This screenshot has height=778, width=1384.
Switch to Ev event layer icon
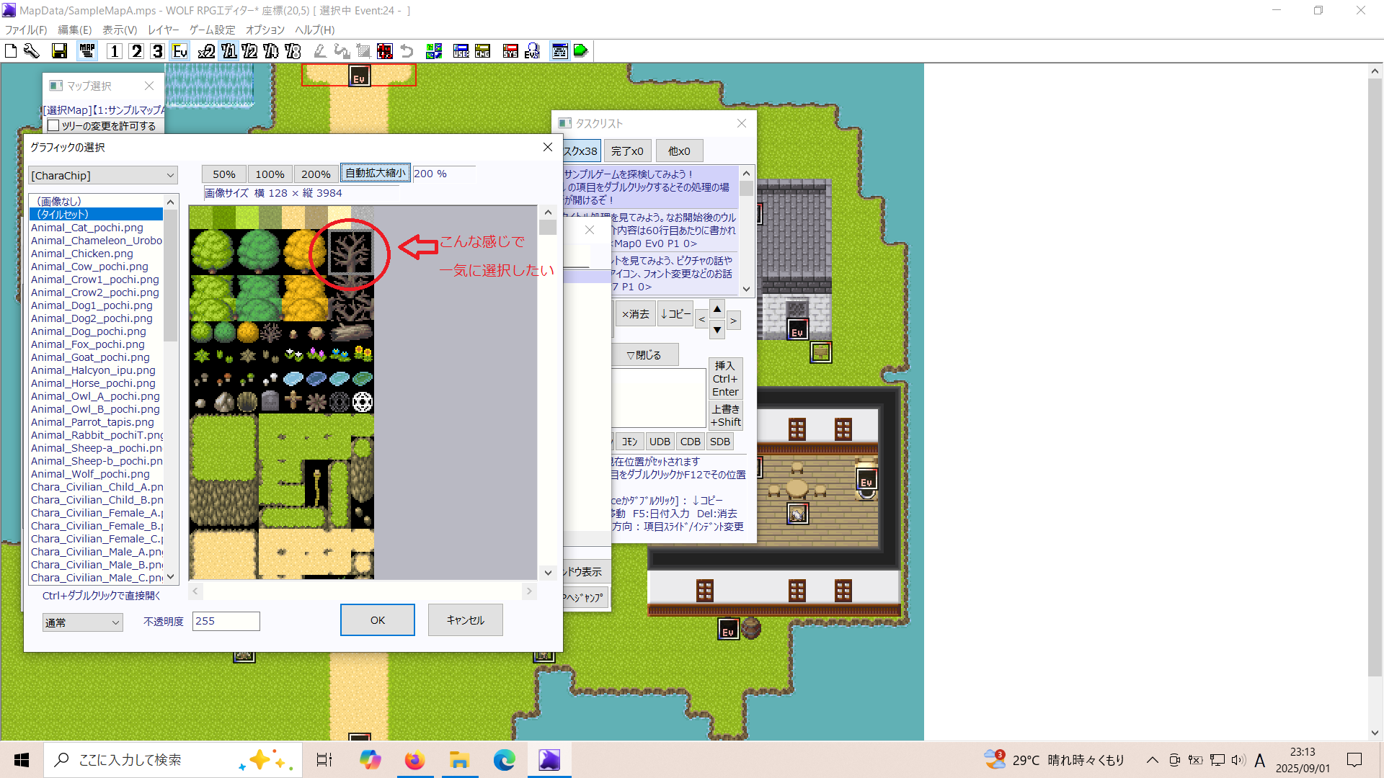(x=180, y=51)
